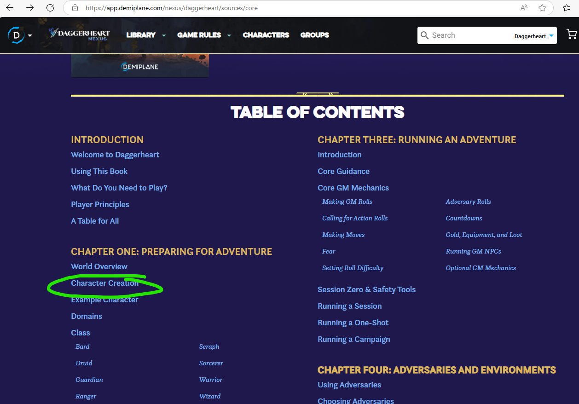Go to Groups in the navigation
579x404 pixels.
pyautogui.click(x=315, y=35)
